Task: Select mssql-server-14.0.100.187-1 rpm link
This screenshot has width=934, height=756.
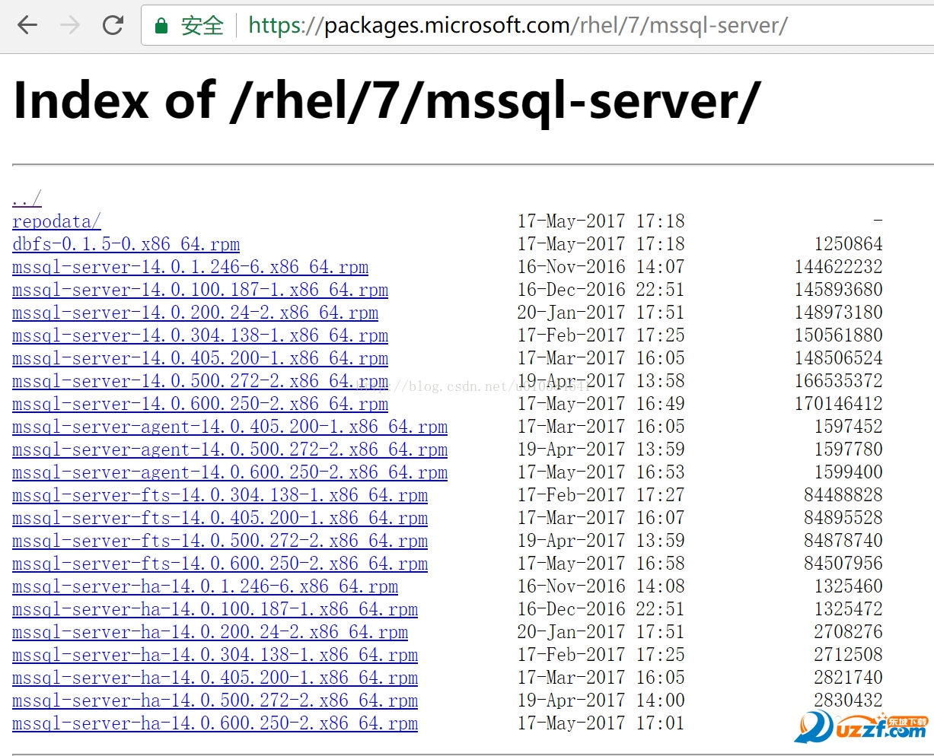Action: (200, 290)
